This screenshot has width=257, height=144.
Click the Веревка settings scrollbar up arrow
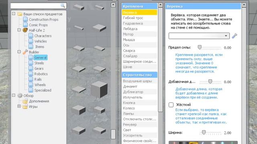click(x=244, y=5)
